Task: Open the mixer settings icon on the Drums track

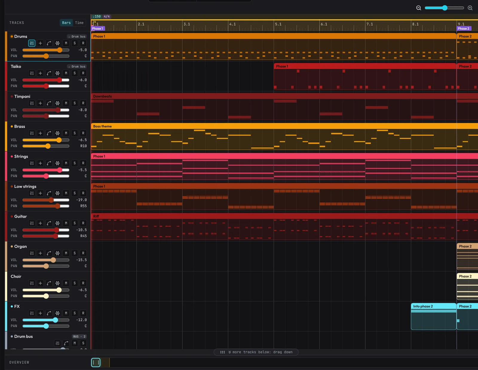Action: [x=32, y=43]
